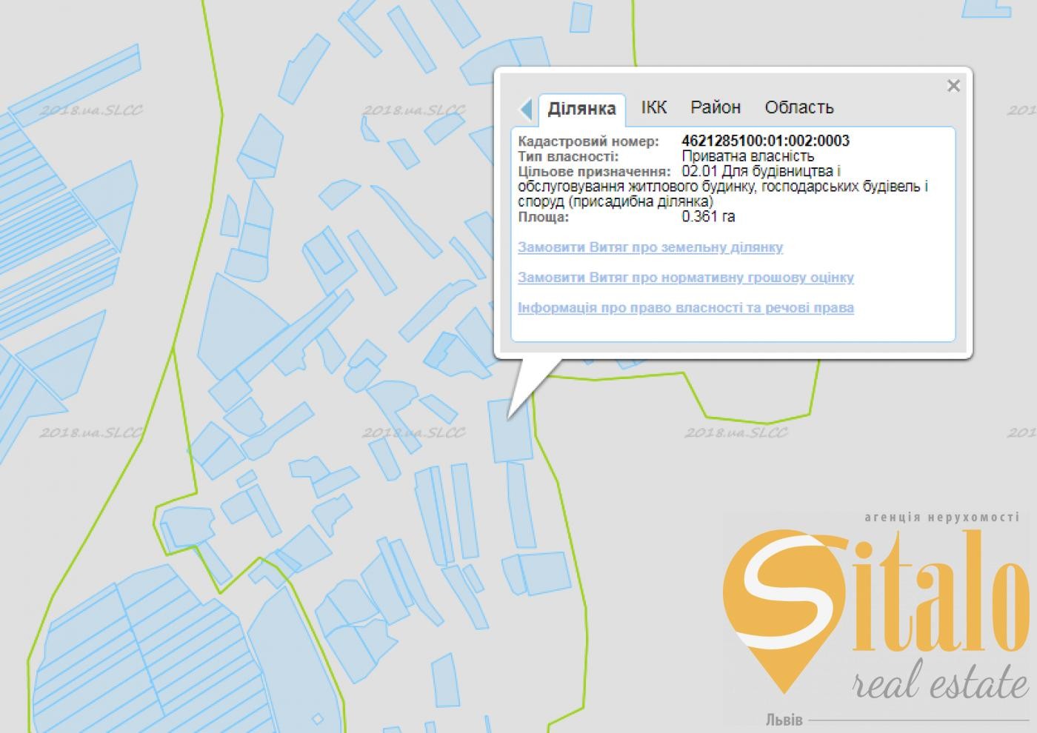Click Замовити Витяг про земельну ділянку link
This screenshot has height=733, width=1037.
pyautogui.click(x=650, y=247)
